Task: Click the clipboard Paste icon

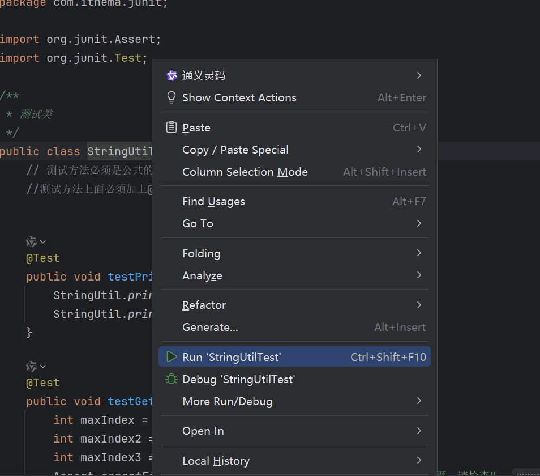Action: click(x=172, y=127)
